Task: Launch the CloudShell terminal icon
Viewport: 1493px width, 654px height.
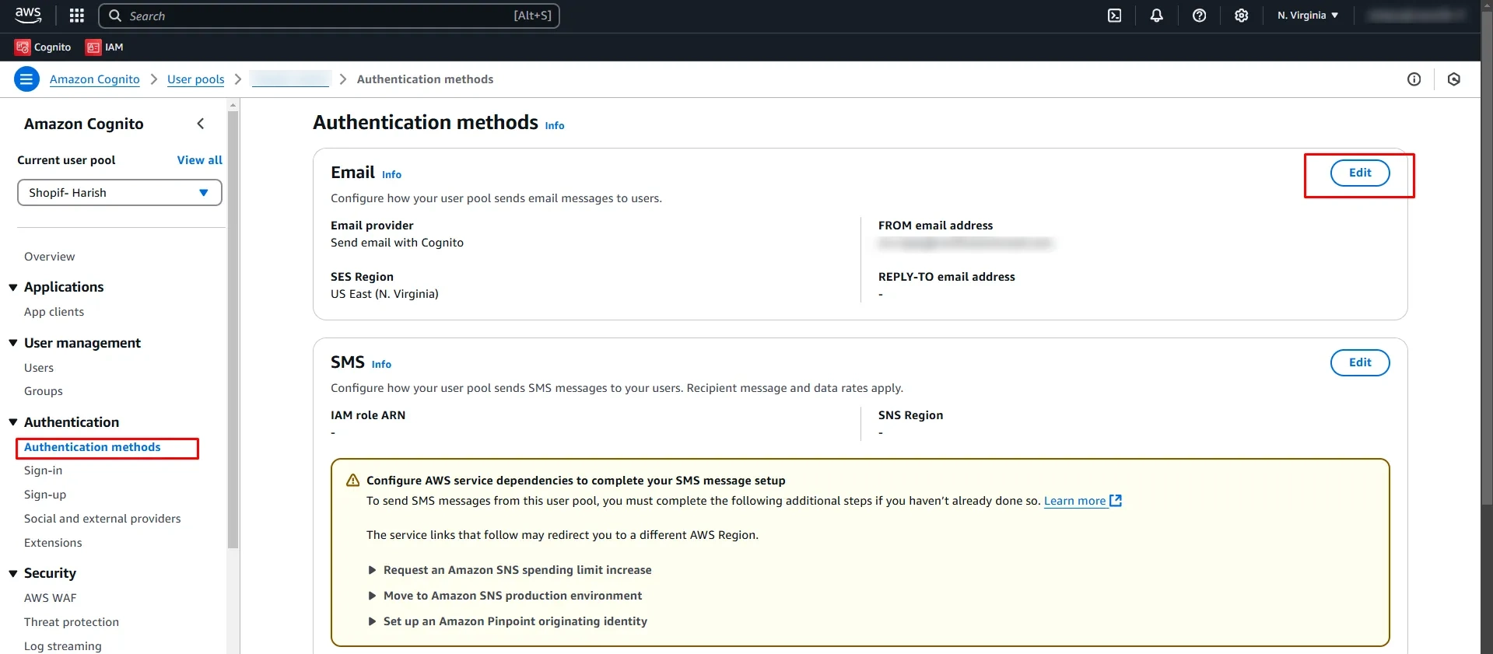Action: coord(1114,16)
